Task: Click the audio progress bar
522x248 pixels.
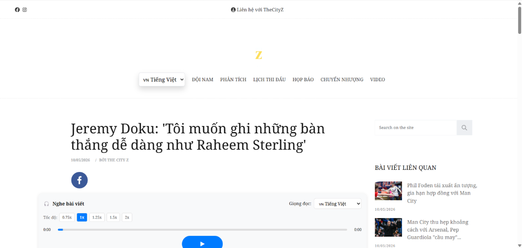Action: (202, 229)
